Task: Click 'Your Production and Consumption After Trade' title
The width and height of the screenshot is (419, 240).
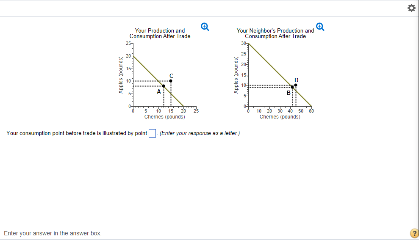Action: 160,33
